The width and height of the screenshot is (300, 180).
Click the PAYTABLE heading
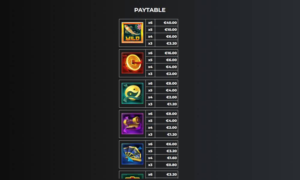coord(150,10)
